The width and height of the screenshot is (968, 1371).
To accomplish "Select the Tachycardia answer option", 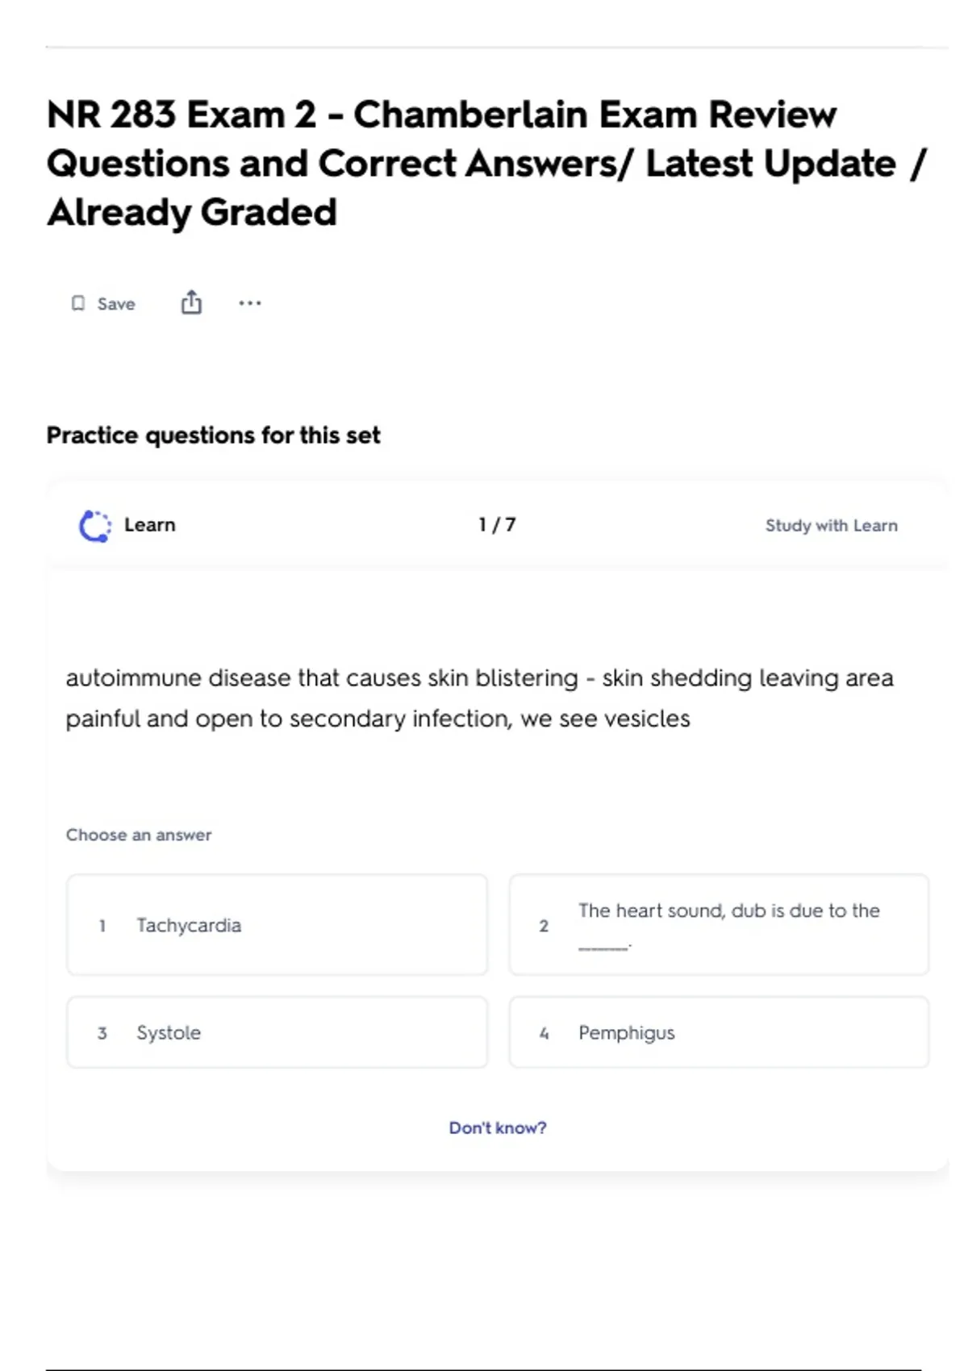I will [277, 925].
